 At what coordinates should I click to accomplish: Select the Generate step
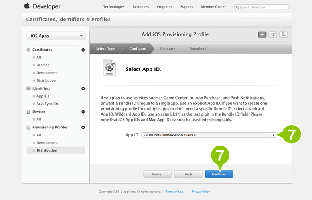pyautogui.click(x=168, y=49)
